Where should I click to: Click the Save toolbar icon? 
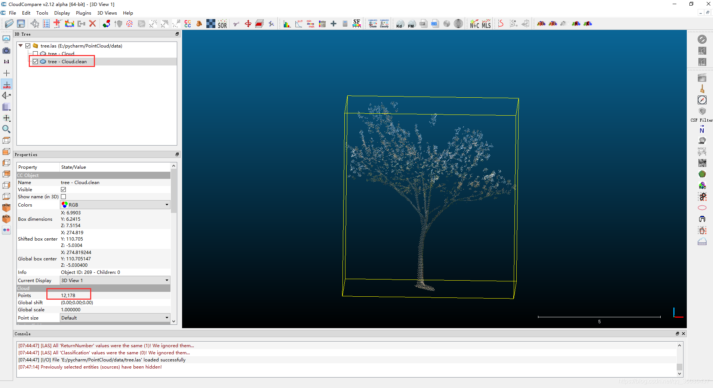[x=21, y=24]
